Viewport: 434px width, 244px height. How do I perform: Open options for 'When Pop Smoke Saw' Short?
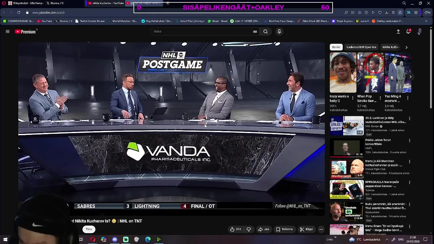click(380, 98)
